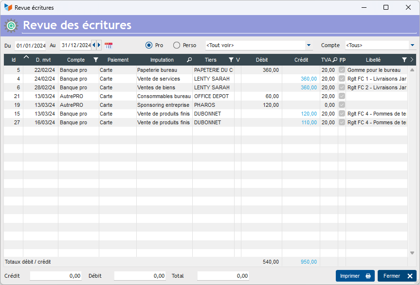
Task: Toggle FP checkbox for entry Id 27
Action: click(342, 122)
